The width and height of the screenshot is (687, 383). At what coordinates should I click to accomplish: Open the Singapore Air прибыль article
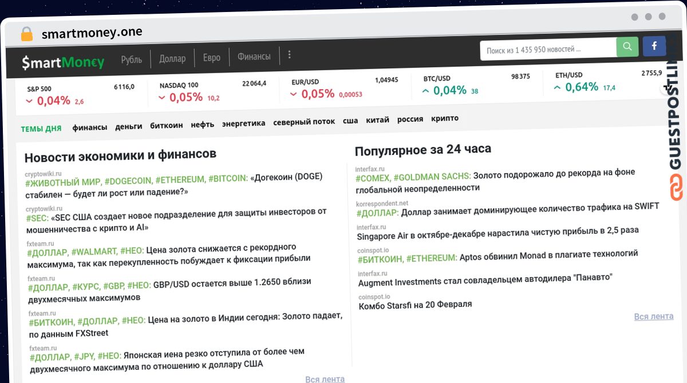click(x=498, y=233)
